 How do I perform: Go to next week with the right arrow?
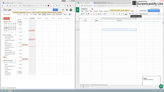click(x=27, y=14)
